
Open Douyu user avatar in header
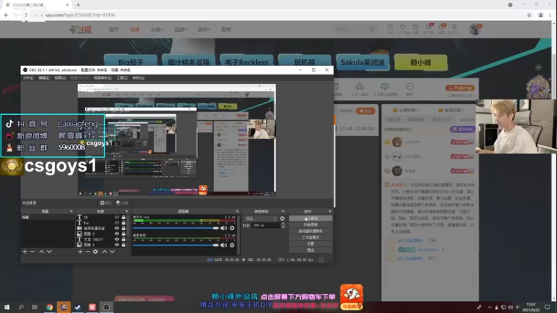coord(475,29)
